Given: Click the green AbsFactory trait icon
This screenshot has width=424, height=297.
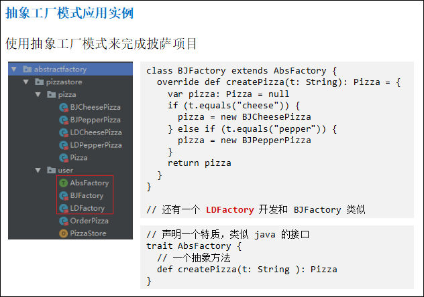Looking at the screenshot, I should click(x=63, y=183).
